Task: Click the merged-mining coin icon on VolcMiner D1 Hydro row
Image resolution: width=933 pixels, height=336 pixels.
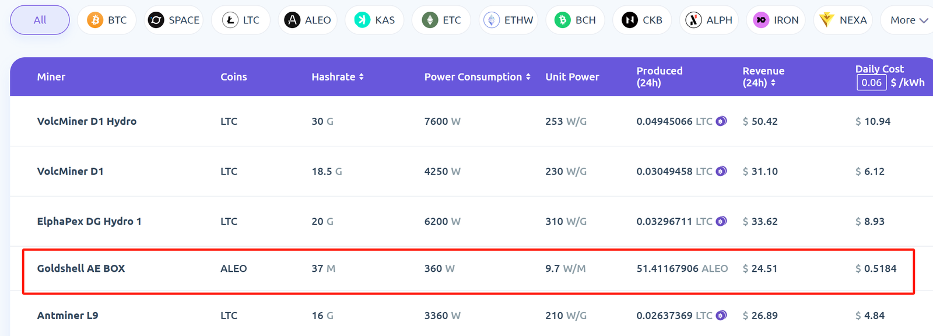Action: (721, 121)
